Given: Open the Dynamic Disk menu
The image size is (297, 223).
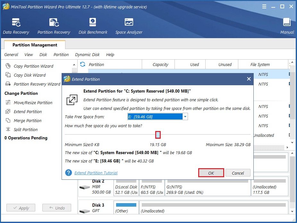Looking at the screenshot, I should coord(87,54).
